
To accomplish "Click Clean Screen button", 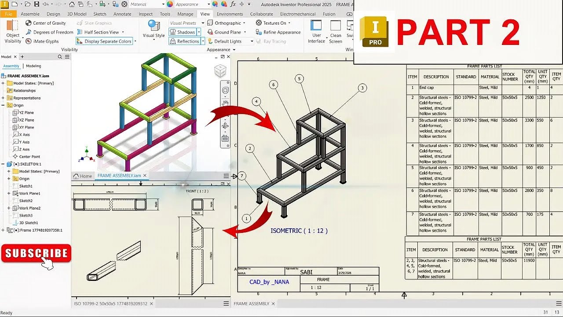I will (x=336, y=32).
